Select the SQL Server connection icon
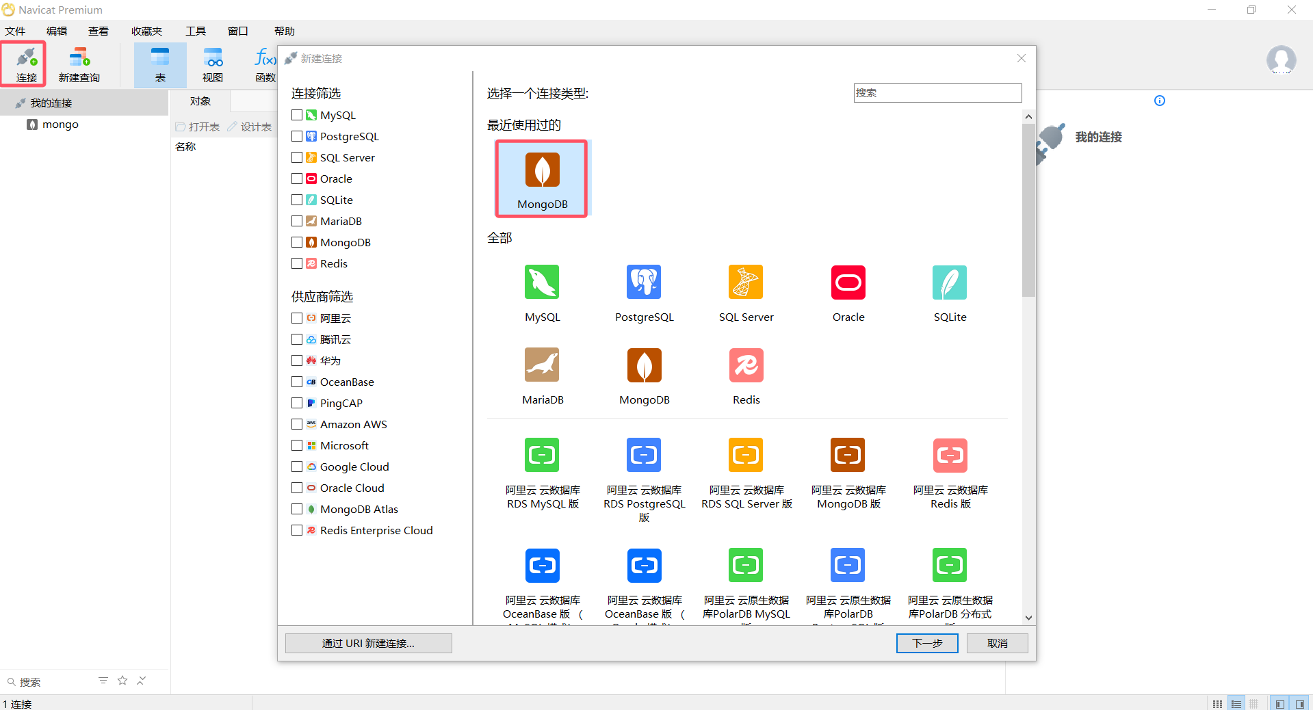 coord(746,282)
